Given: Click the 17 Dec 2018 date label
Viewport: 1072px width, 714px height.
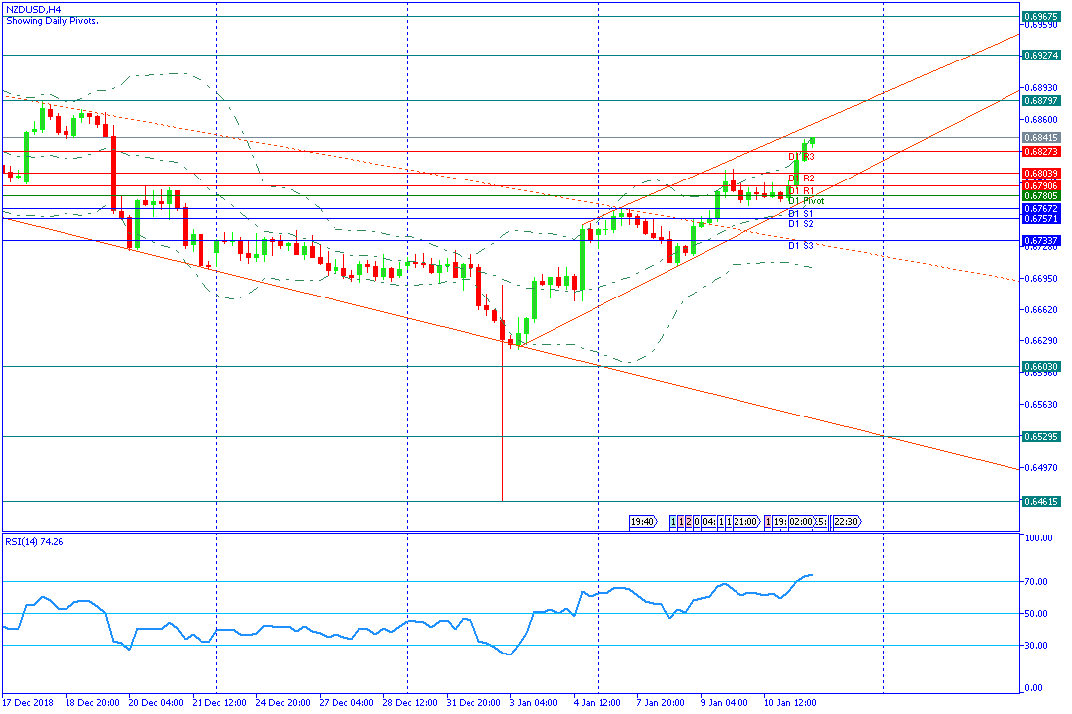Looking at the screenshot, I should coord(28,702).
